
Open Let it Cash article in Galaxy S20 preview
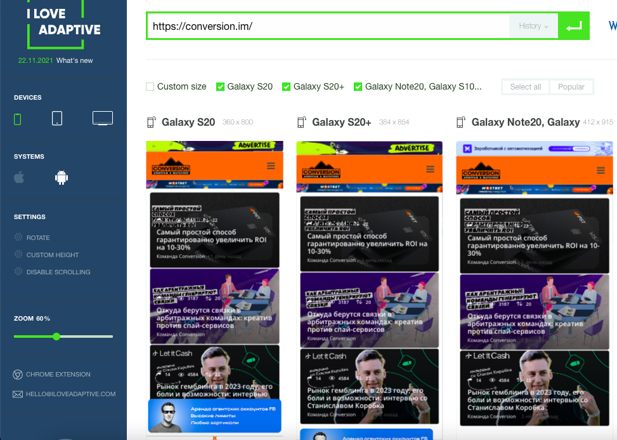pyautogui.click(x=214, y=372)
